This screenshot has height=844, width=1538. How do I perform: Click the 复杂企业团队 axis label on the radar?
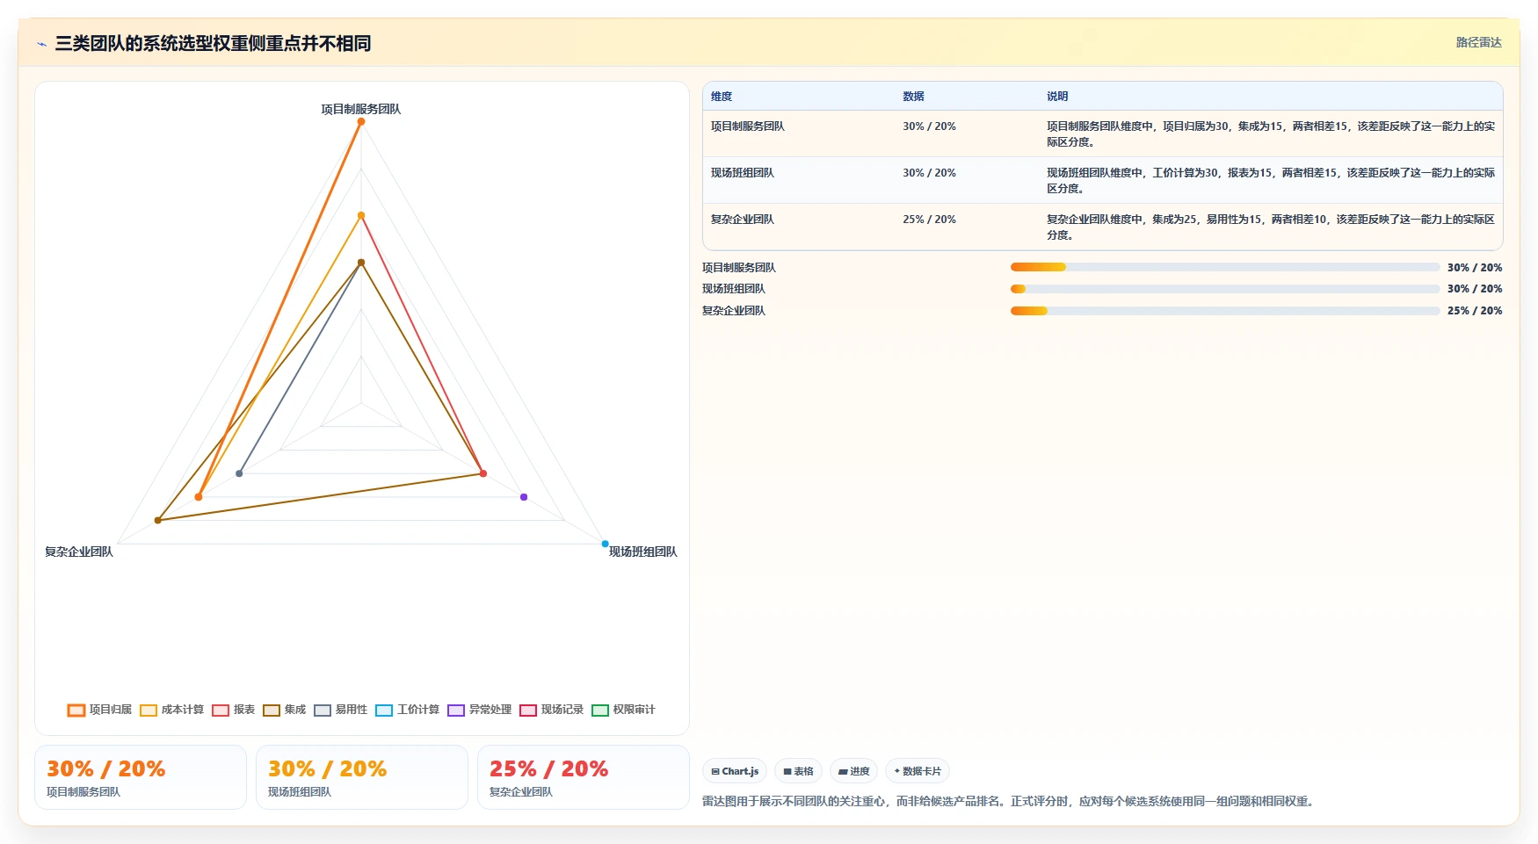pos(79,552)
